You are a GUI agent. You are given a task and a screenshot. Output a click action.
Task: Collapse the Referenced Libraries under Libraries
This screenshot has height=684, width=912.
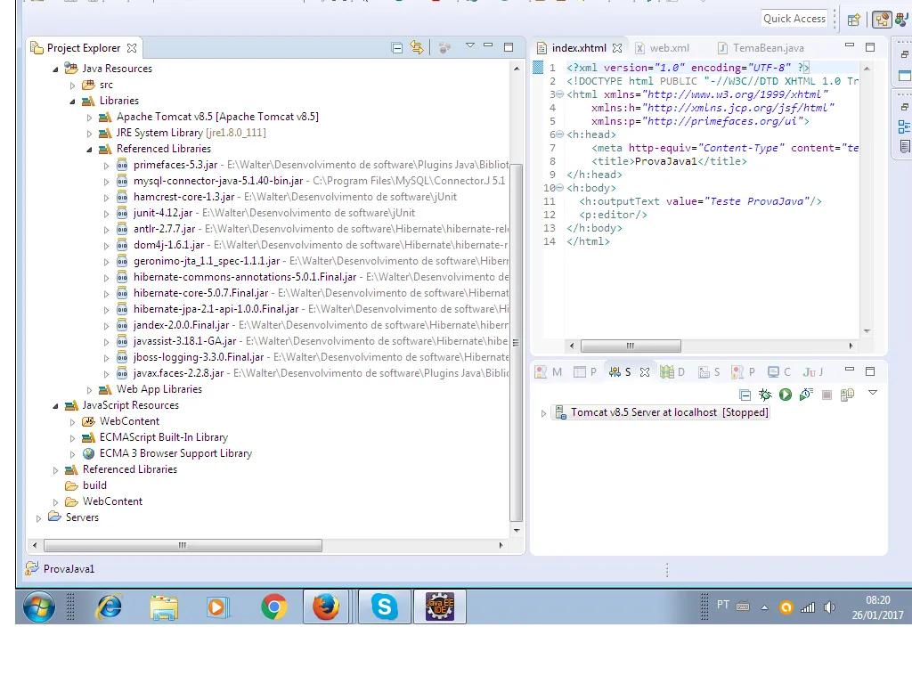89,150
